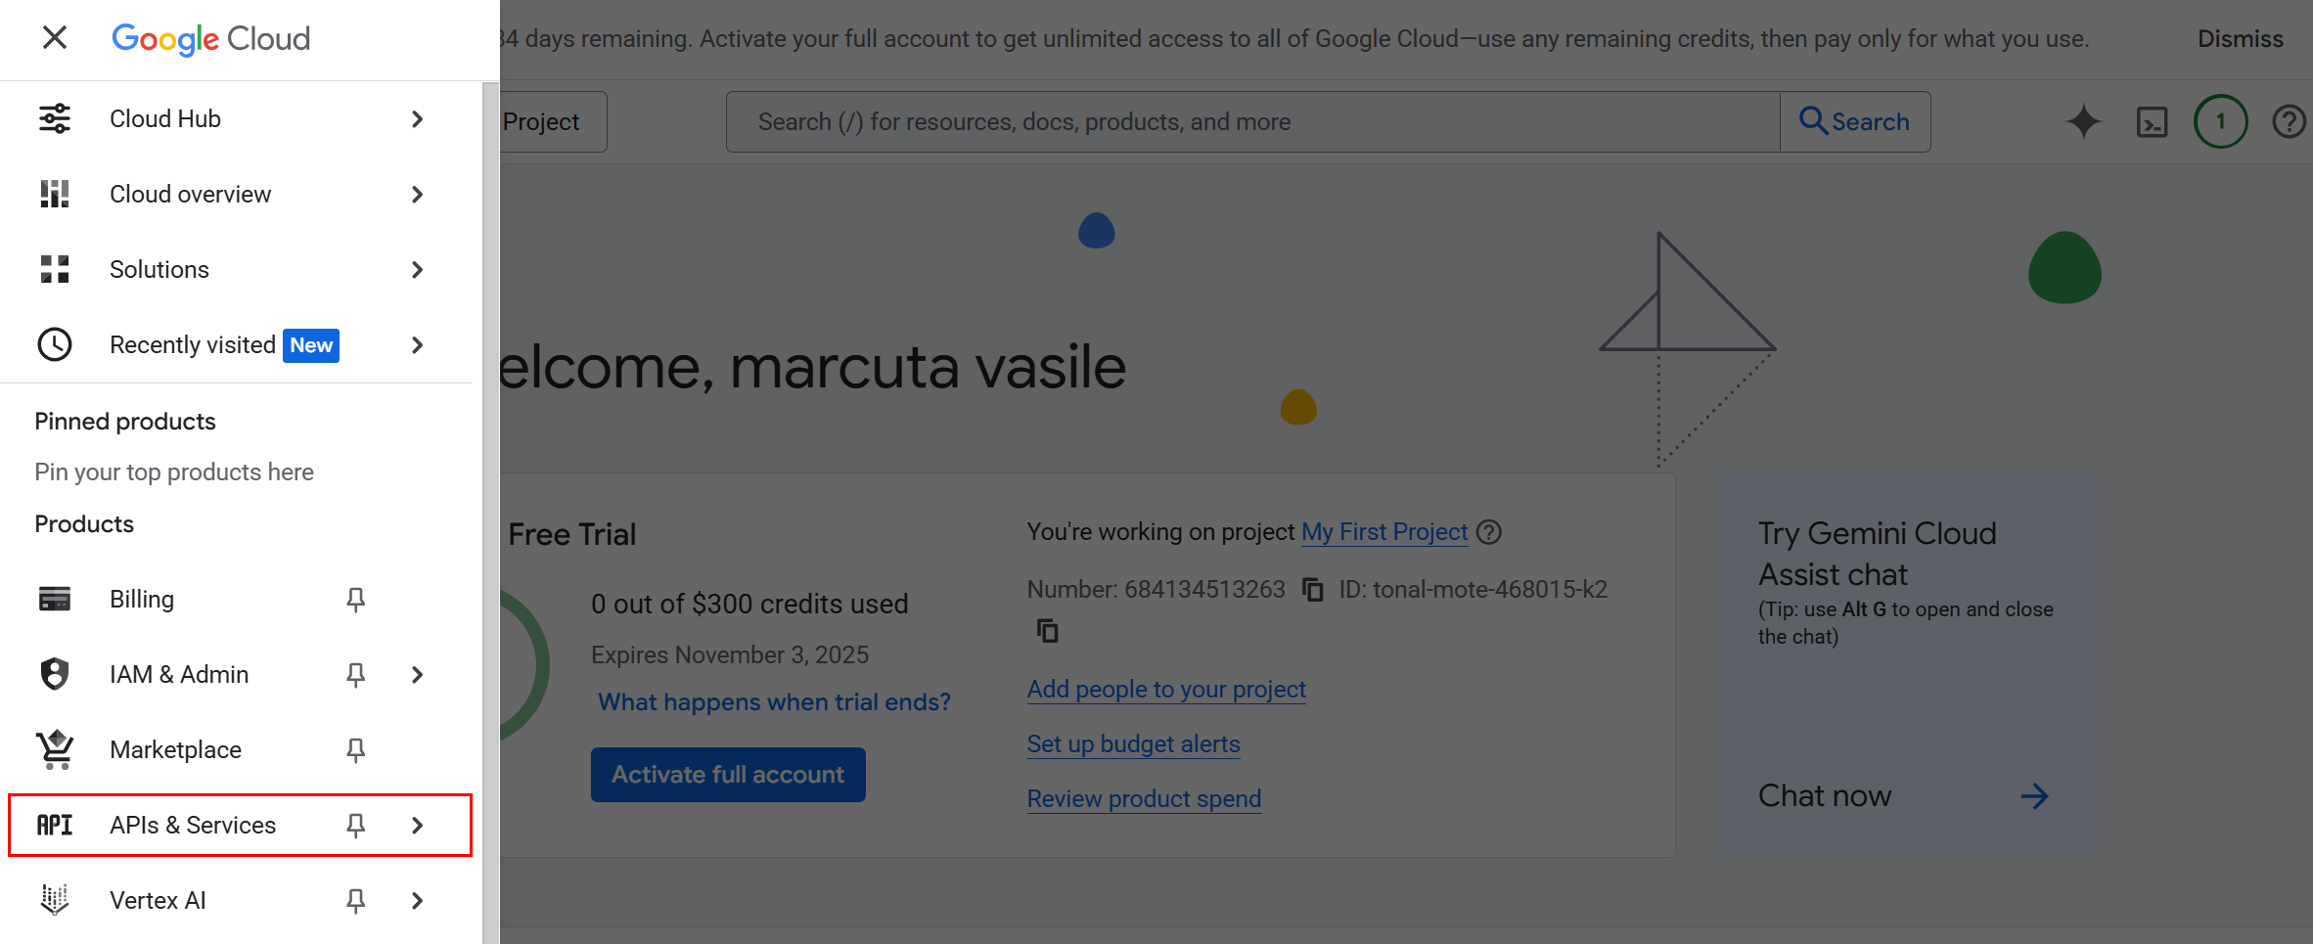Open the My First Project link

[1384, 531]
